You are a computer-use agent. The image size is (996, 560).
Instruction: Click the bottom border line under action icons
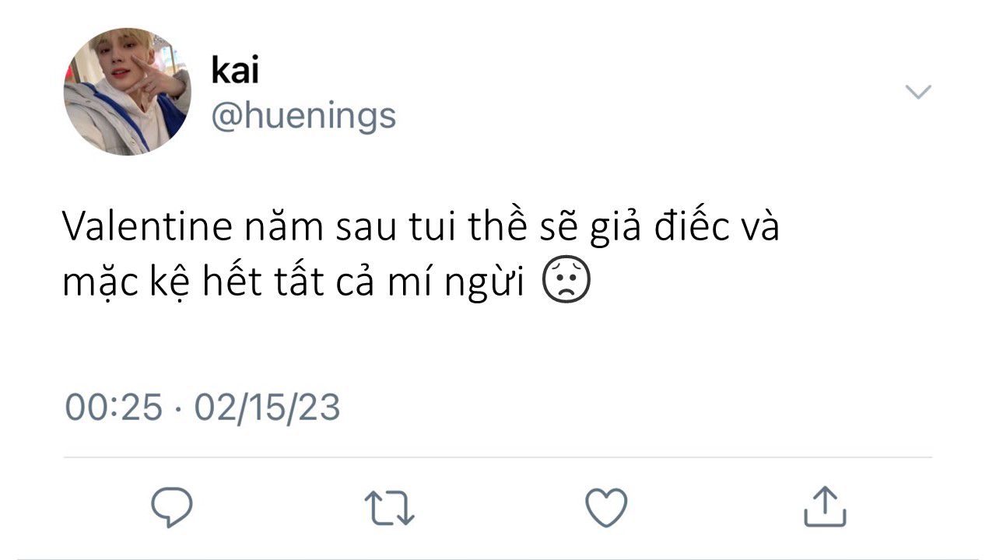pyautogui.click(x=498, y=558)
